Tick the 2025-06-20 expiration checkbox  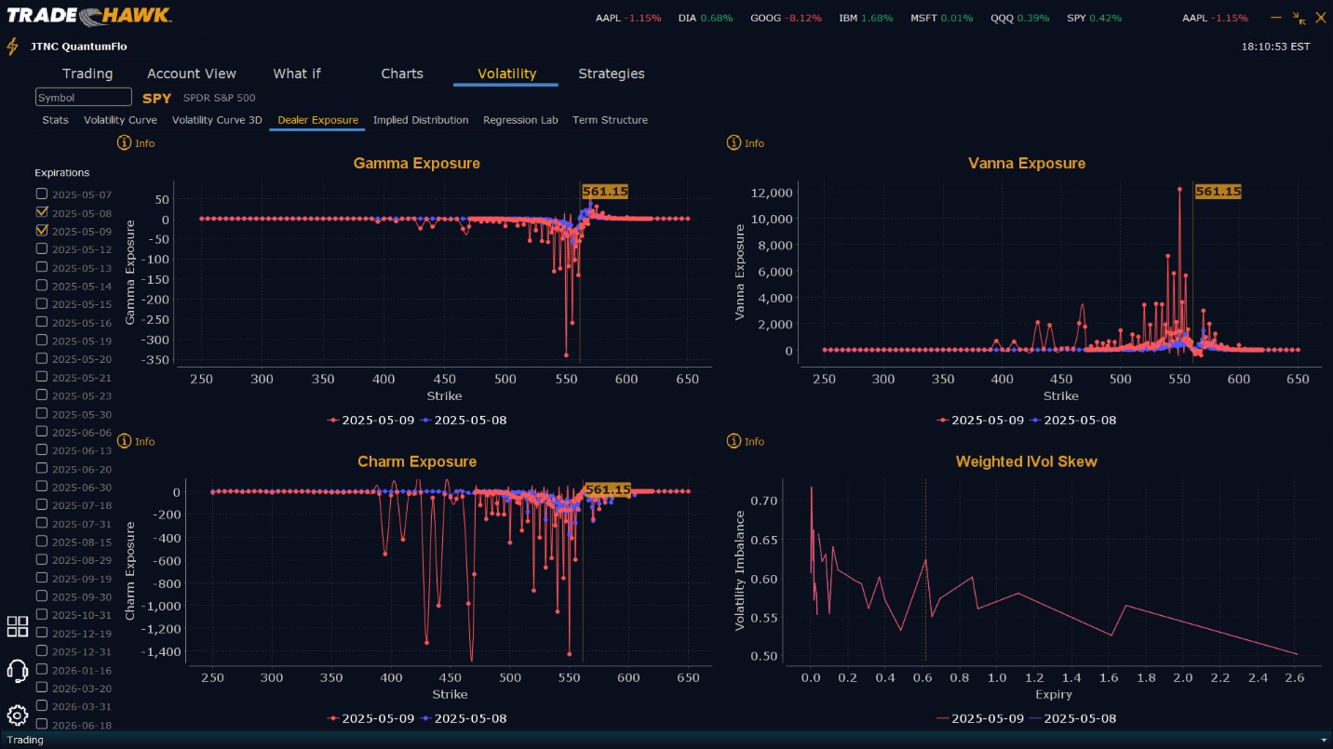(x=41, y=468)
